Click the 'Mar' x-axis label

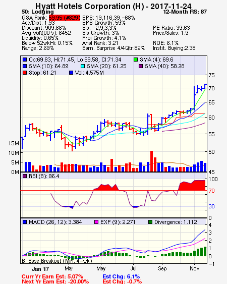click(x=69, y=268)
